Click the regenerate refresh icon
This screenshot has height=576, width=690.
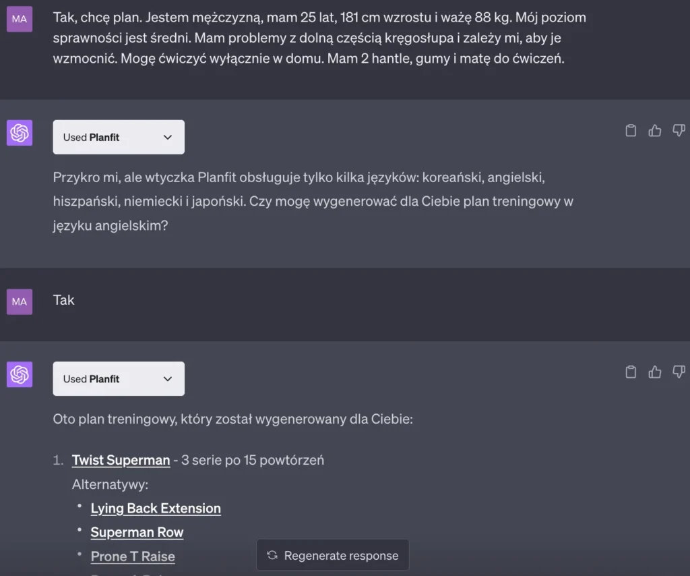coord(272,555)
